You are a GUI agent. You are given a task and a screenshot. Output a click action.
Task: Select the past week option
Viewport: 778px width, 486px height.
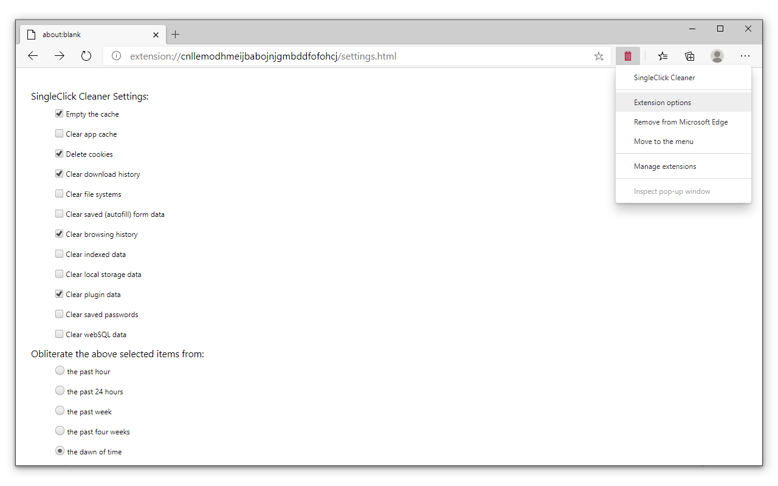[60, 411]
